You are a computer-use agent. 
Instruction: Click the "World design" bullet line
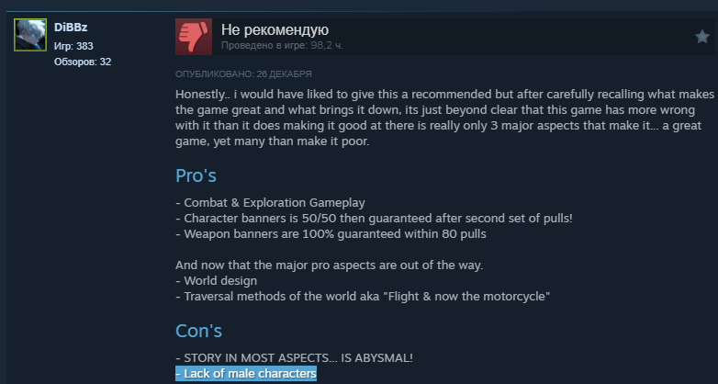[216, 281]
